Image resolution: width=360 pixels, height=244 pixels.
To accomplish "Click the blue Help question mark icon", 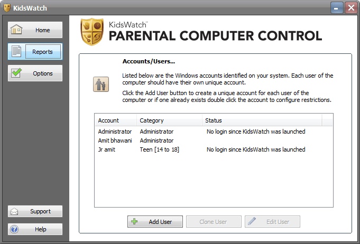I will click(x=14, y=229).
